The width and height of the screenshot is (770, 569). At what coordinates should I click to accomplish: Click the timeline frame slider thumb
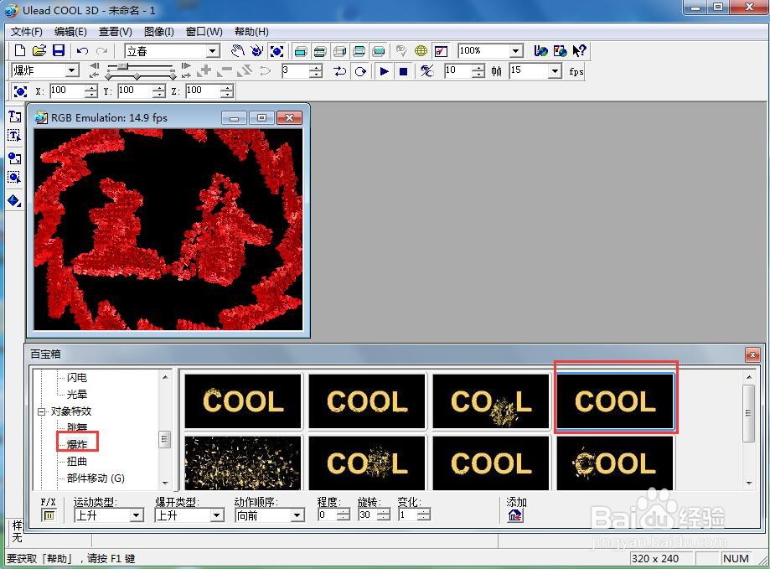124,66
